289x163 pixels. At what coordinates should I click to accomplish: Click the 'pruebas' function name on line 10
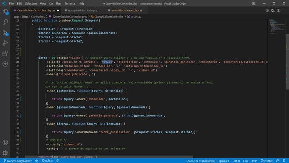point(64,20)
